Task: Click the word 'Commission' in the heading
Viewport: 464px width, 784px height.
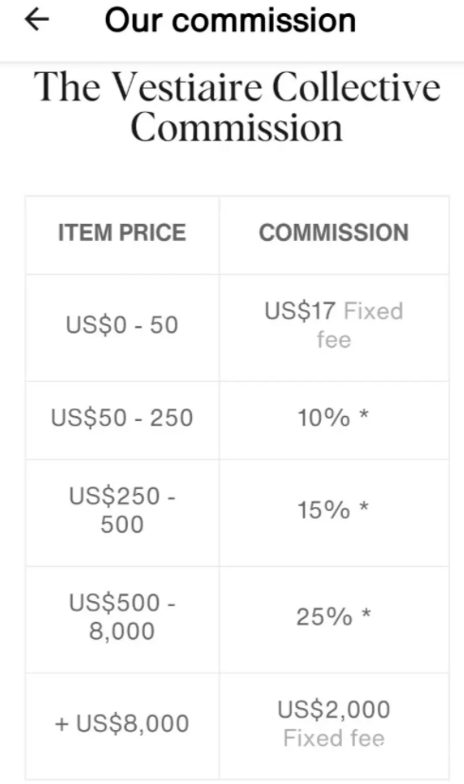Action: pos(237,127)
